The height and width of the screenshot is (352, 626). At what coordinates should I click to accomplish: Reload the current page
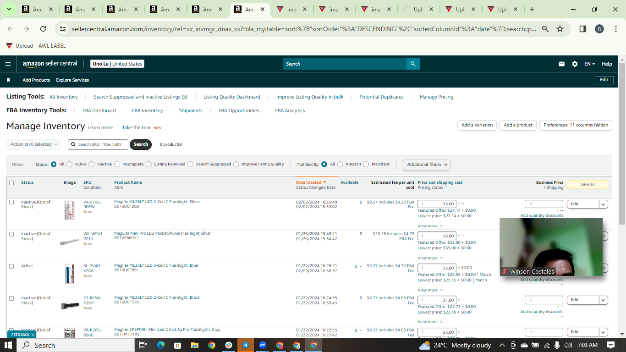(43, 29)
